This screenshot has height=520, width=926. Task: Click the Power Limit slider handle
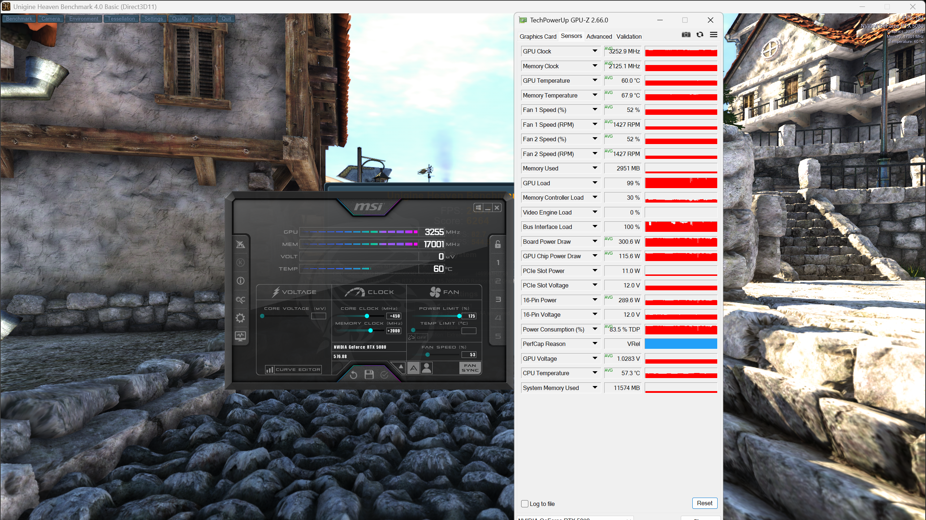coord(459,316)
